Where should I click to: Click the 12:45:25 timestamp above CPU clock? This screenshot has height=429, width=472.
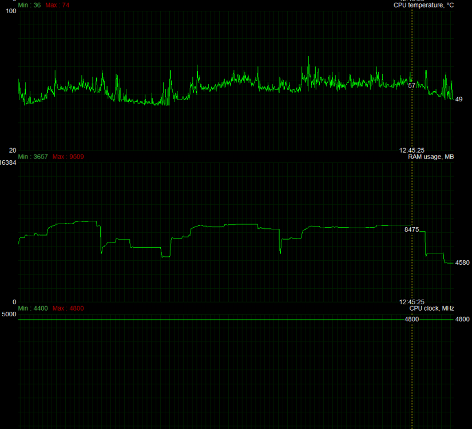(412, 300)
